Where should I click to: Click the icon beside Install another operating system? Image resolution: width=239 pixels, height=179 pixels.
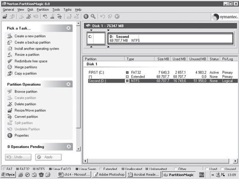pos(10,49)
